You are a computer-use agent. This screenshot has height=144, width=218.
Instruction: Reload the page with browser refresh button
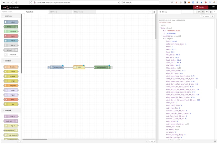12,3
